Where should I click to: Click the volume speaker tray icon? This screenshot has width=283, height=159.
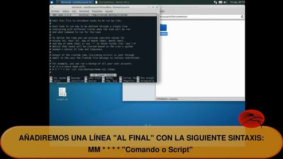(x=225, y=2)
